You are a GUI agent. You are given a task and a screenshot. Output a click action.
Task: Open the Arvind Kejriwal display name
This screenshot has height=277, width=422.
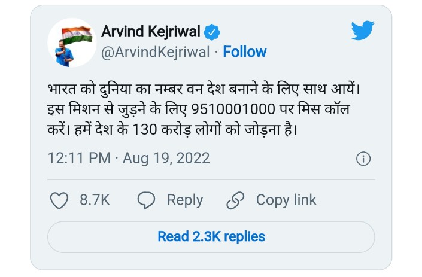151,32
